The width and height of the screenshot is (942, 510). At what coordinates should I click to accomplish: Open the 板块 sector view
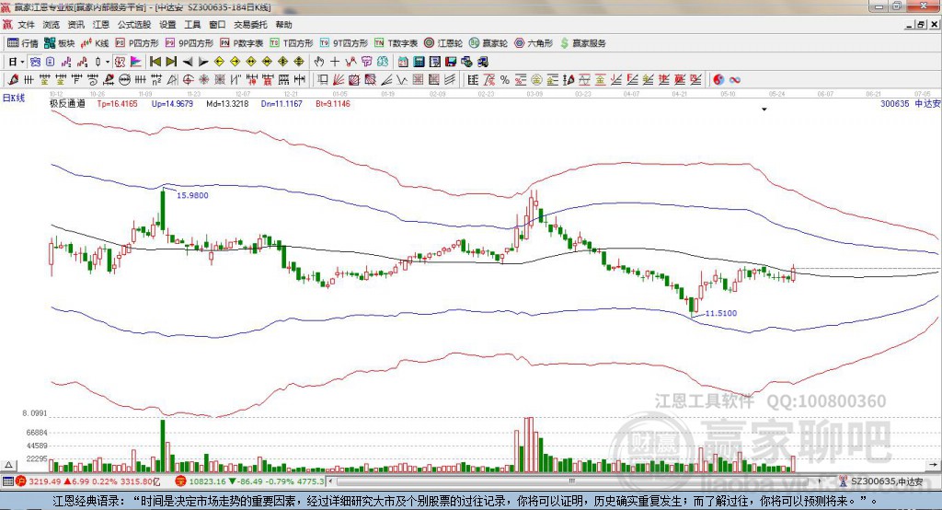(59, 42)
